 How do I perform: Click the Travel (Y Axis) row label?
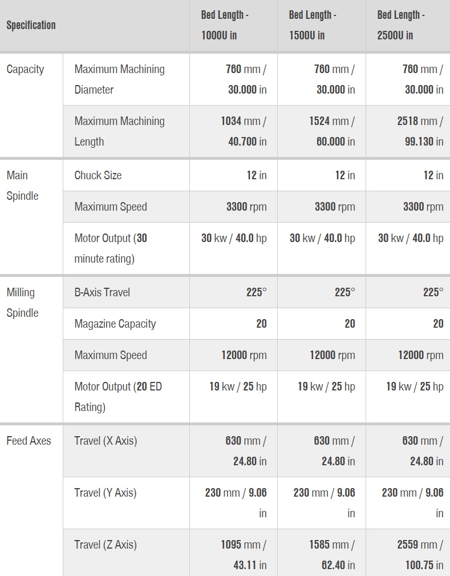[105, 493]
